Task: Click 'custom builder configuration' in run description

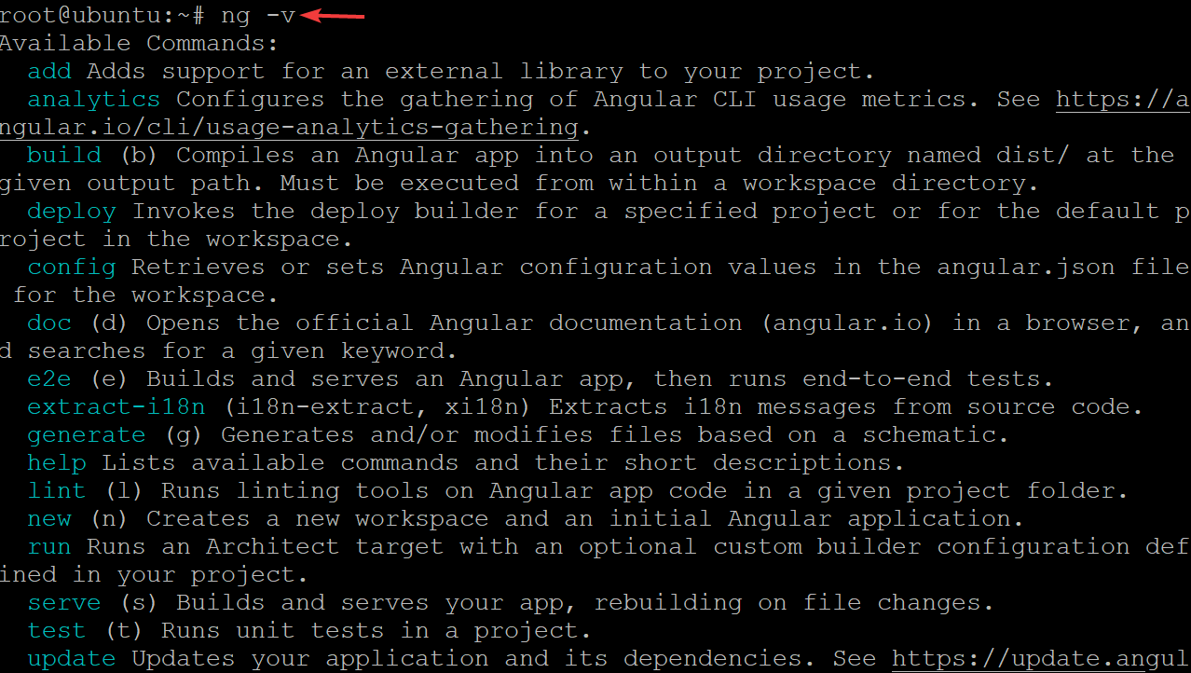Action: coord(907,546)
